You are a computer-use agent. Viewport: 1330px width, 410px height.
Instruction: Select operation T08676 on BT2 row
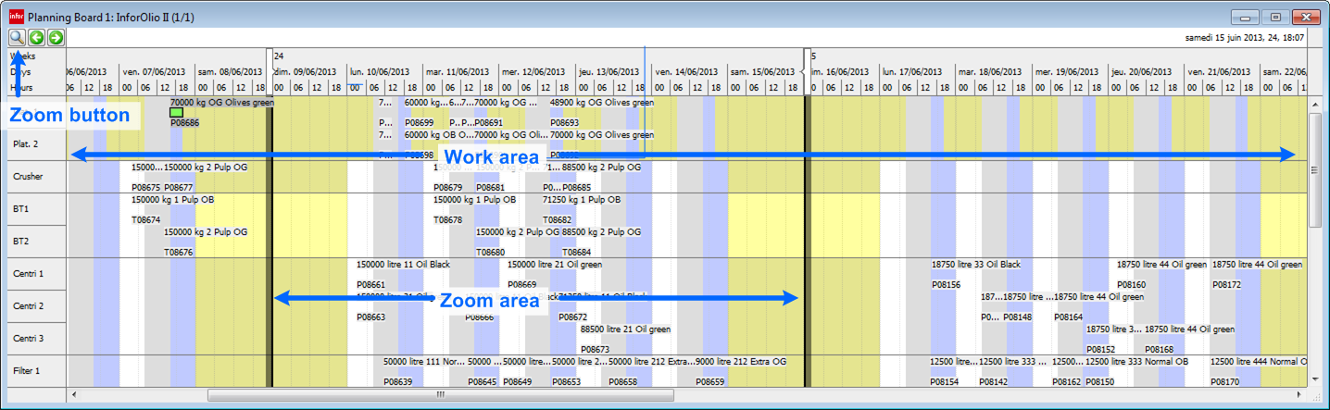[x=179, y=252]
